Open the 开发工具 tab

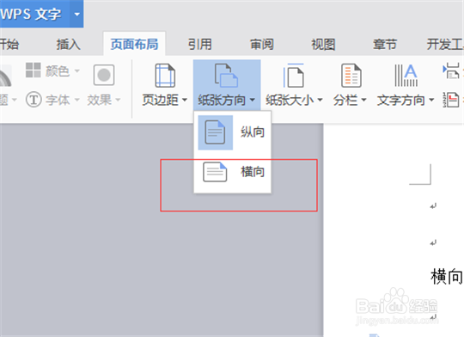(445, 45)
